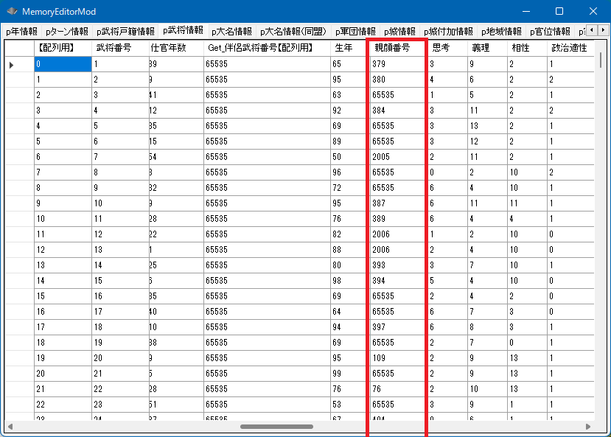
Task: Open the pターン情報 tab
Action: (66, 32)
